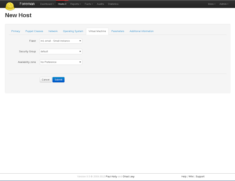Expand the Hosts menu
The image size is (235, 181).
point(62,4)
